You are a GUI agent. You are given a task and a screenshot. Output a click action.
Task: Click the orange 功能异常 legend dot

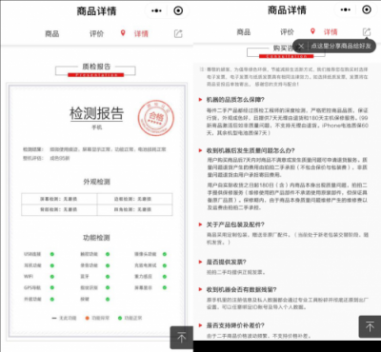click(x=88, y=318)
